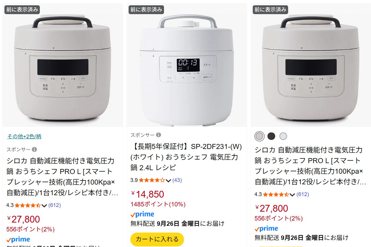Expand rating chevron on the third product
The width and height of the screenshot is (371, 247).
coord(292,195)
